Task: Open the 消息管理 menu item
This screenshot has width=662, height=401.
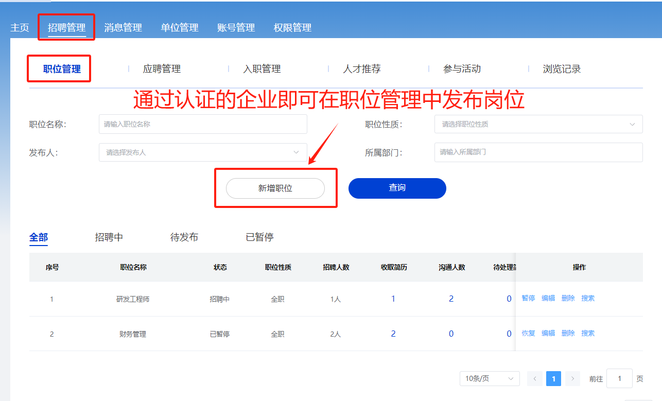Action: point(123,27)
